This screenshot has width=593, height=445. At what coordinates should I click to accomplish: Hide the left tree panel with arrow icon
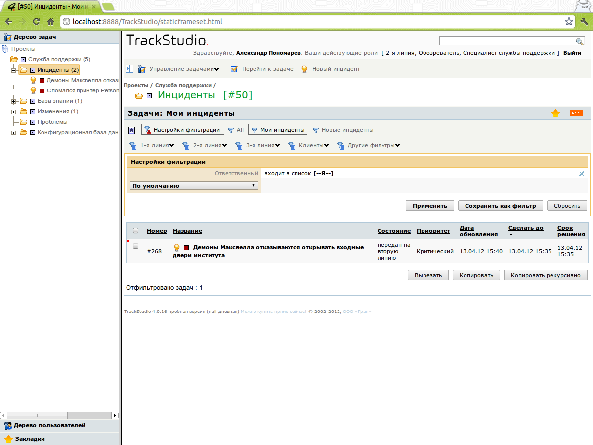coord(129,69)
